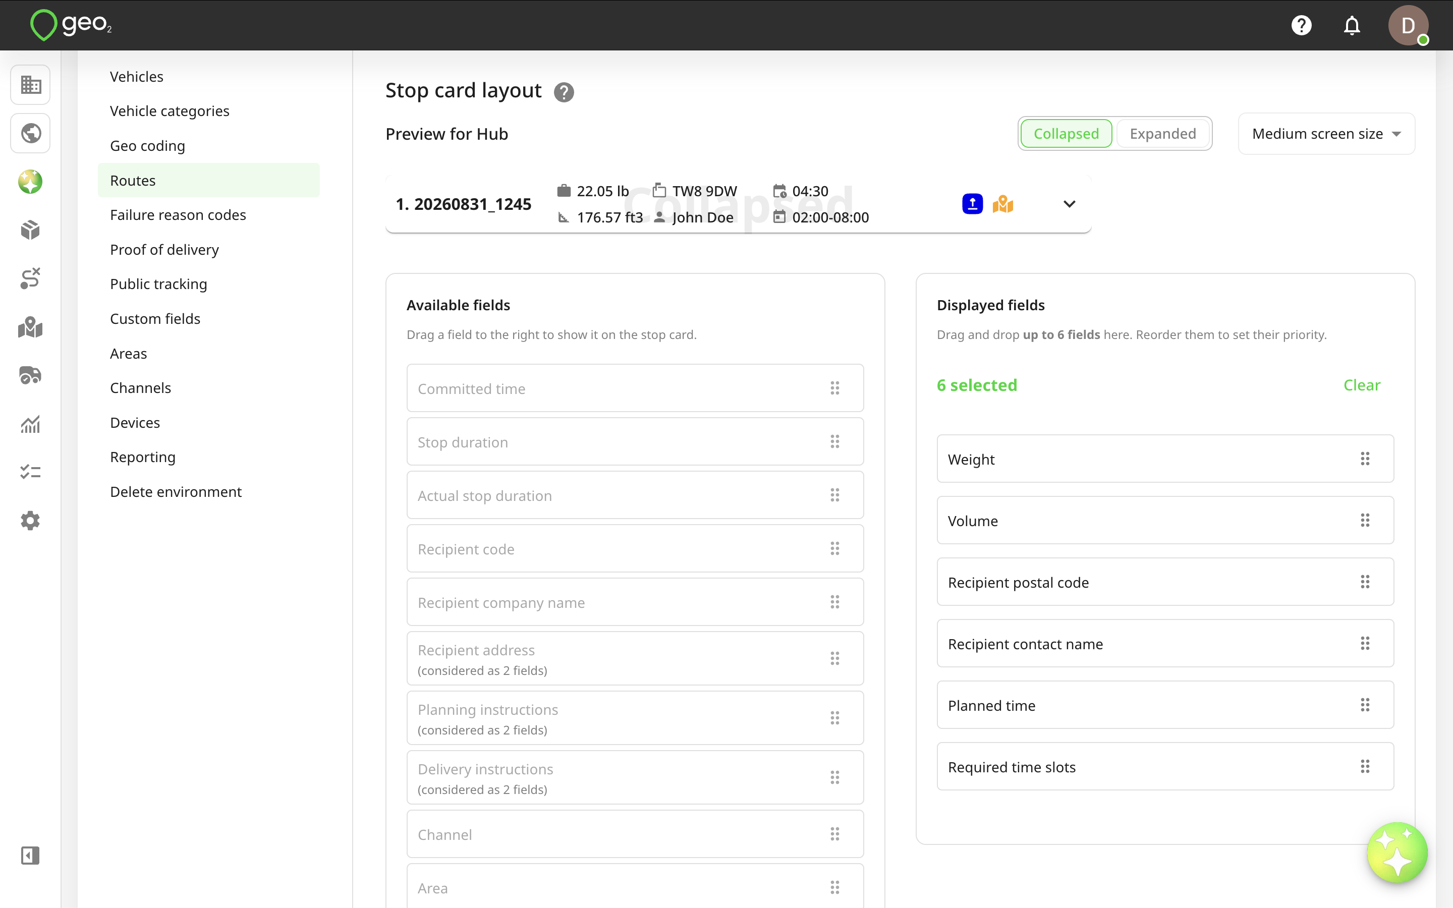Screen dimensions: 1453x908
Task: Select the Stop duration available field
Action: click(x=635, y=441)
